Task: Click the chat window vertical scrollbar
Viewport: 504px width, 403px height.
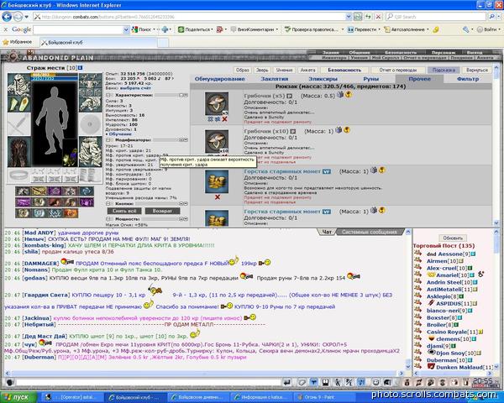Action: click(408, 299)
